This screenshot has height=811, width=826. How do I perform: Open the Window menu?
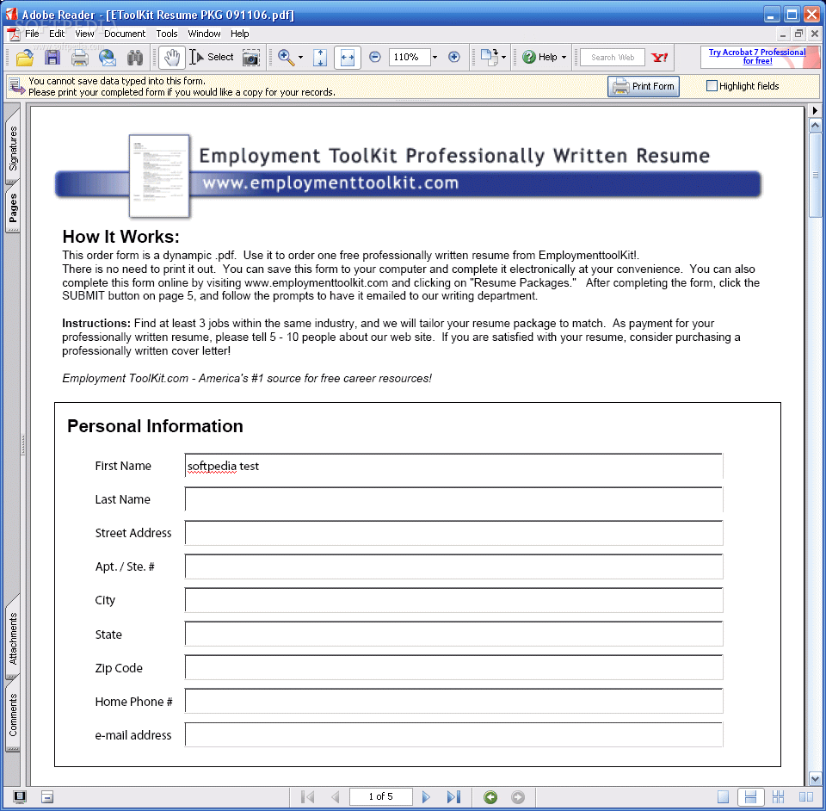[x=205, y=34]
